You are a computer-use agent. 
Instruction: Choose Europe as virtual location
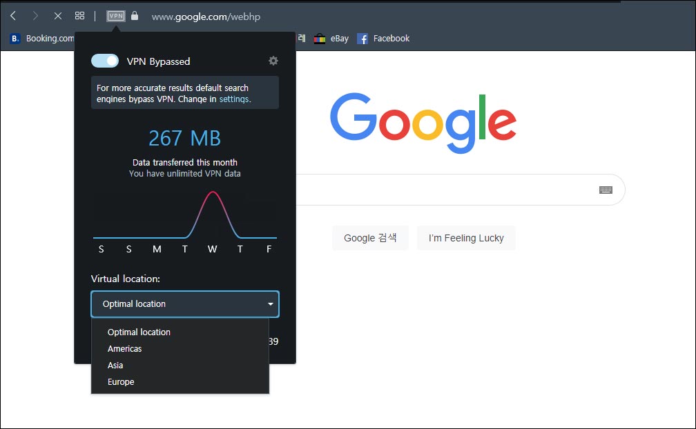pyautogui.click(x=121, y=381)
